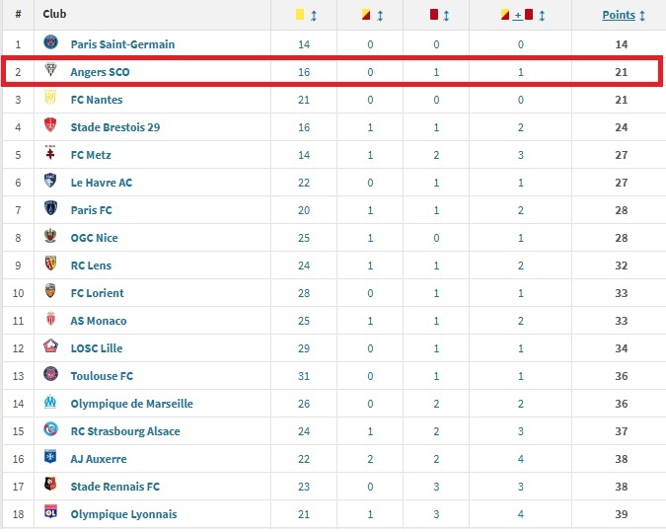Click the Olympique de Marseille logo
The image size is (666, 532).
click(50, 404)
